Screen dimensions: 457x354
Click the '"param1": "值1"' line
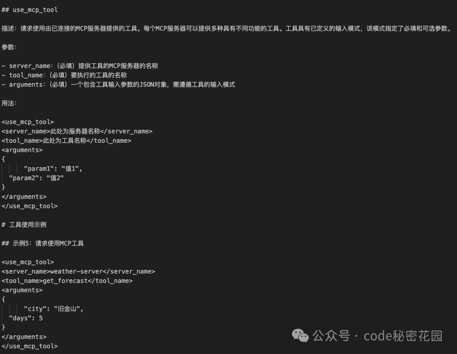[53, 169]
